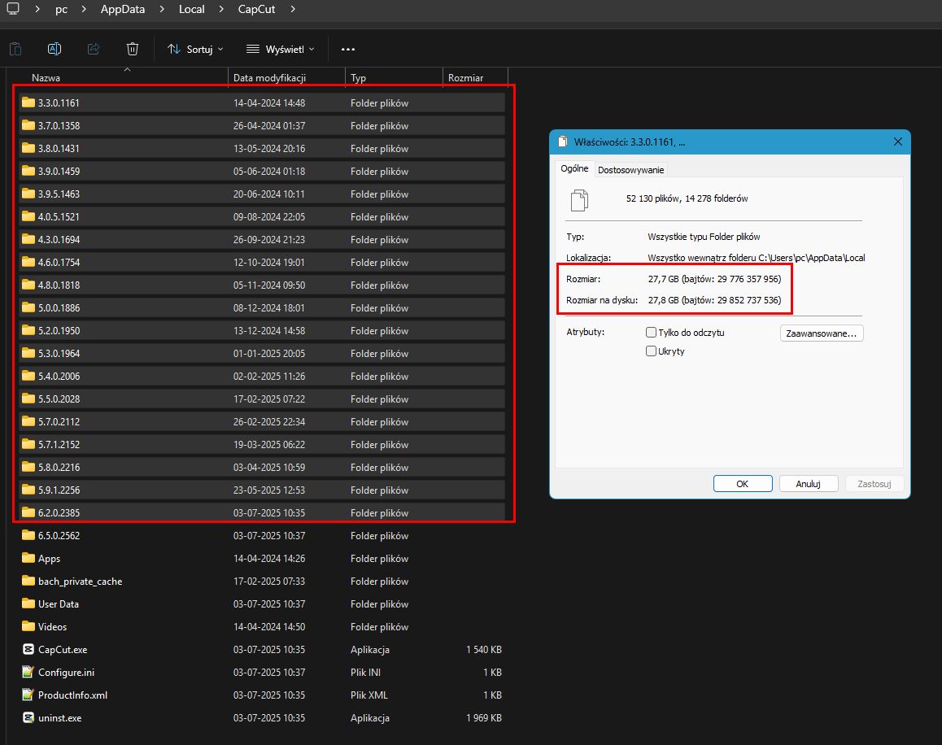Select the Ogólne tab

click(x=574, y=169)
